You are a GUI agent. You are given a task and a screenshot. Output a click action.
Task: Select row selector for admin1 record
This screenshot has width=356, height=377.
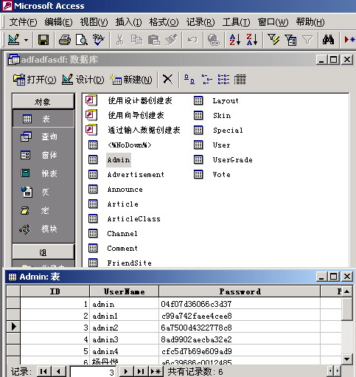pyautogui.click(x=13, y=316)
